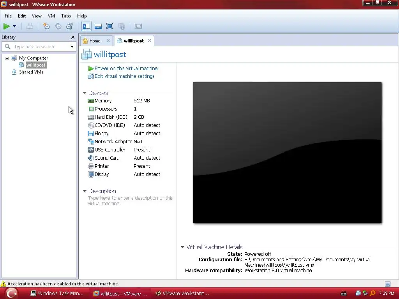Click the USB Controller icon

pyautogui.click(x=91, y=150)
